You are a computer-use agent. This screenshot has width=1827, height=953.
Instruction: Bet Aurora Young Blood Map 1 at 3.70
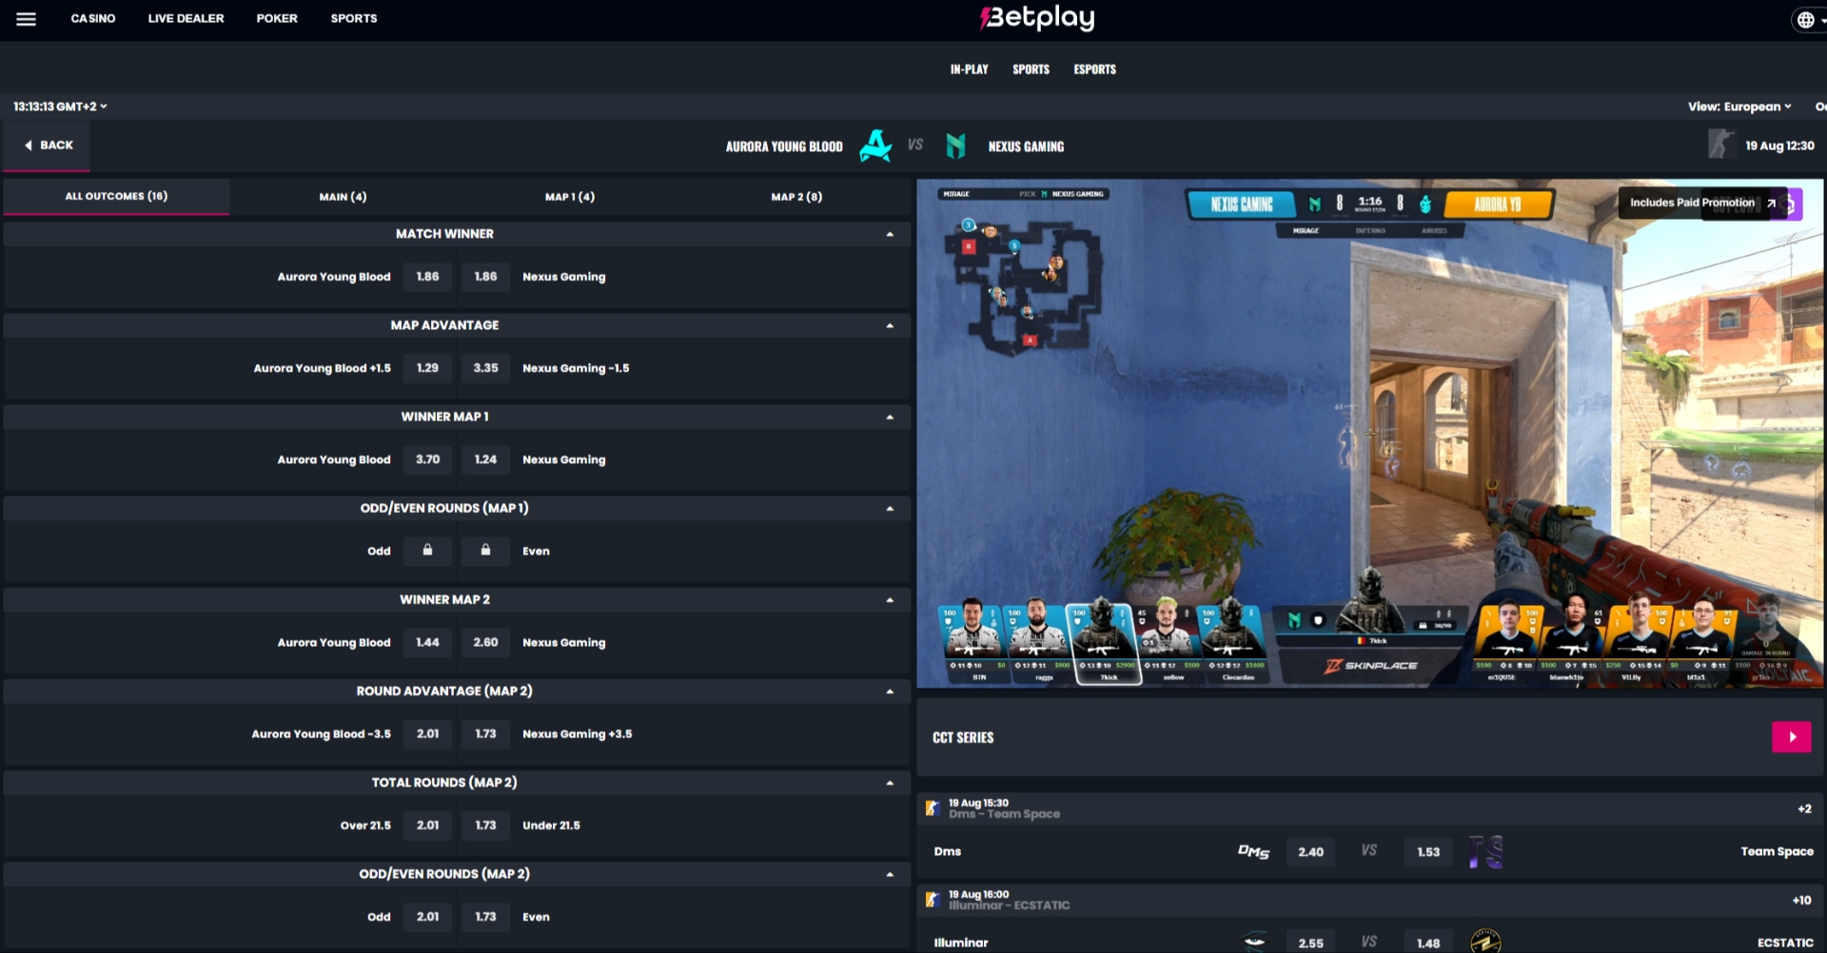tap(427, 459)
